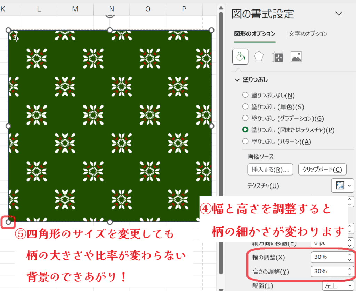This screenshot has height=291, width=356.
Task: Click the shape's right-middle resize handle
Action: pos(211,126)
